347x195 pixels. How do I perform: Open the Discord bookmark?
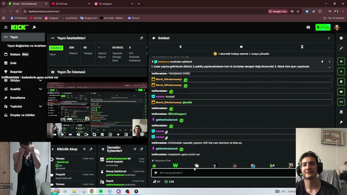point(134,18)
